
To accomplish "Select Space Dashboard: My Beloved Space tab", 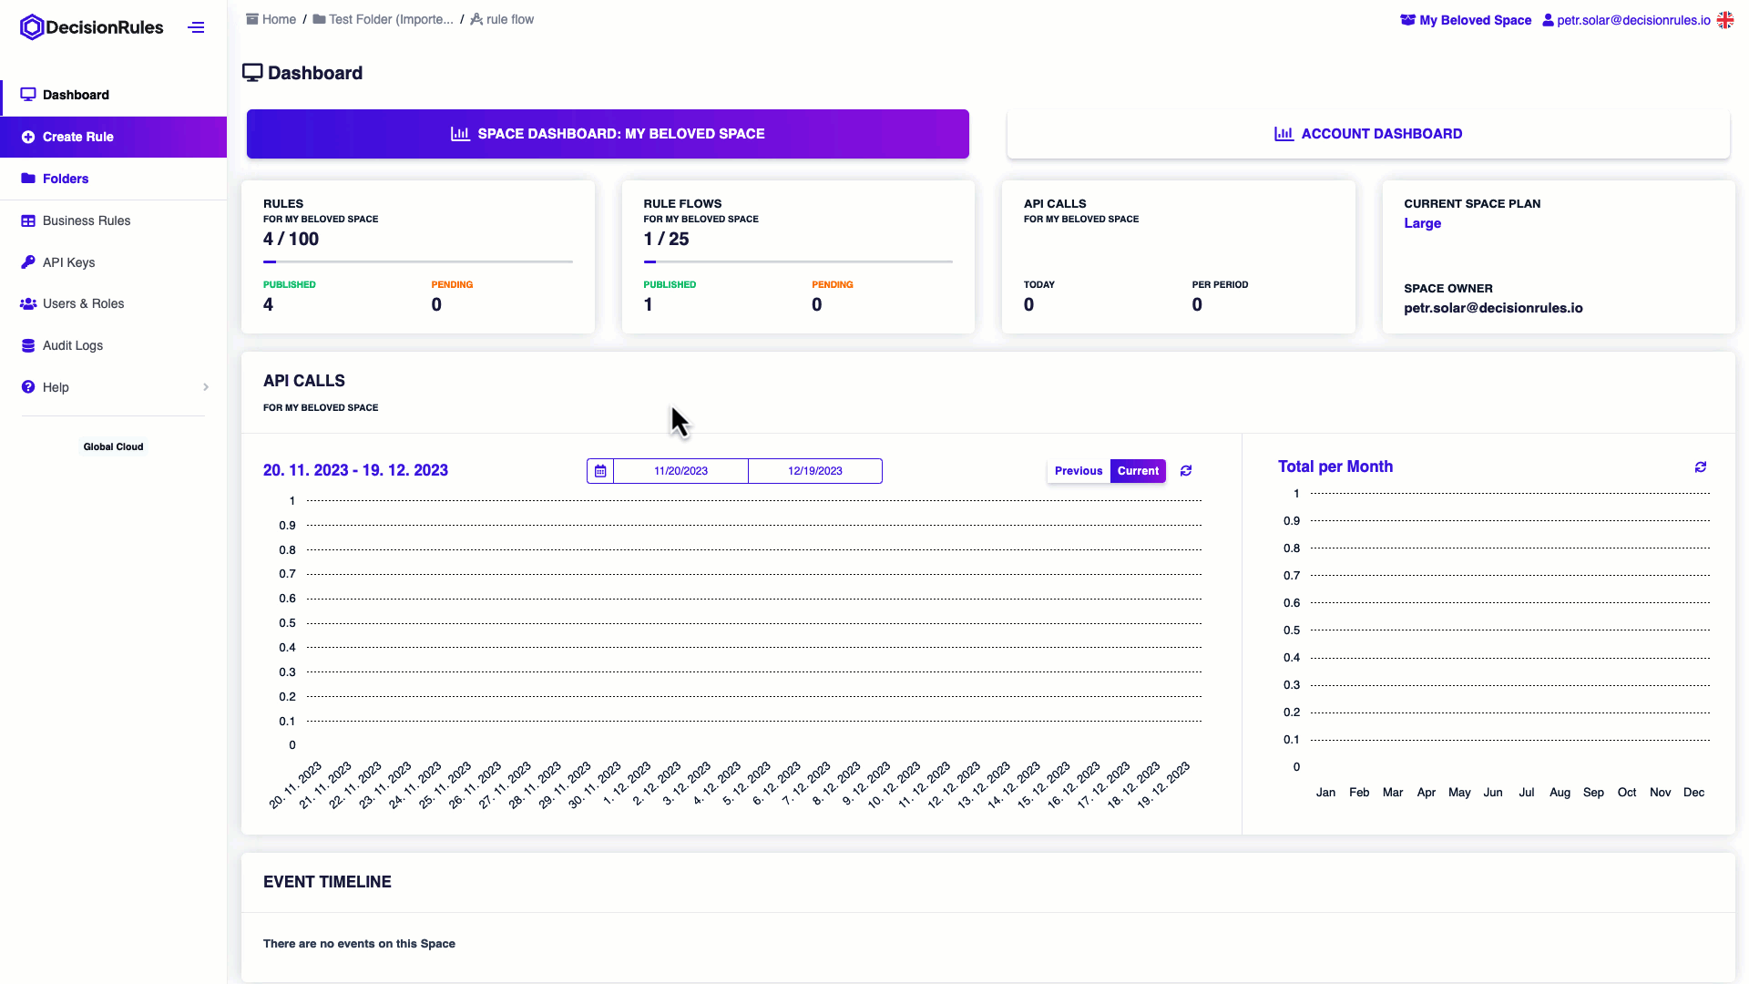I will (x=608, y=134).
